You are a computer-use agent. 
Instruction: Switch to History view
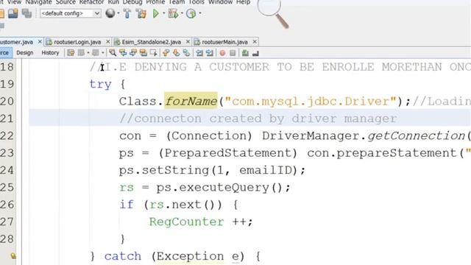(50, 53)
